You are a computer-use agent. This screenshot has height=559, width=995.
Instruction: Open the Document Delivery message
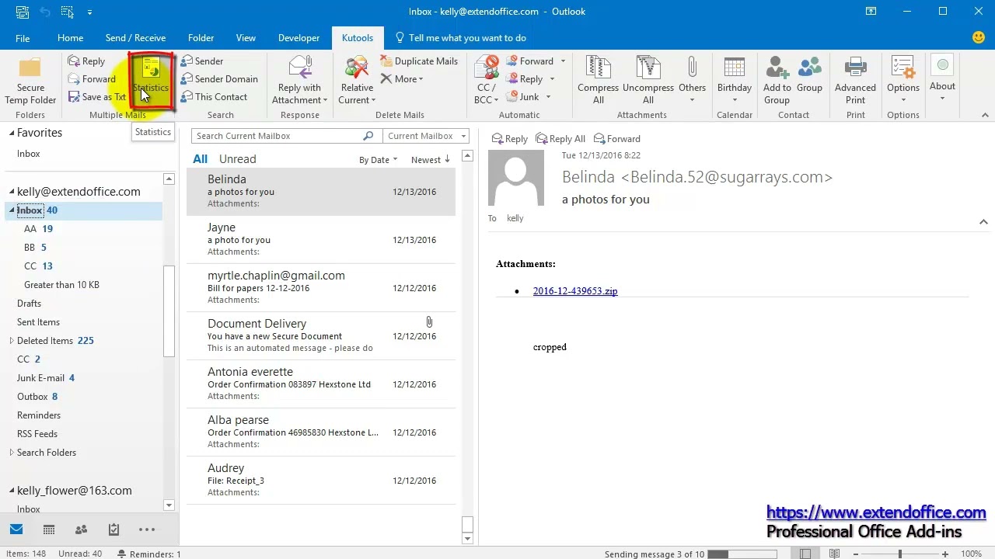(321, 335)
